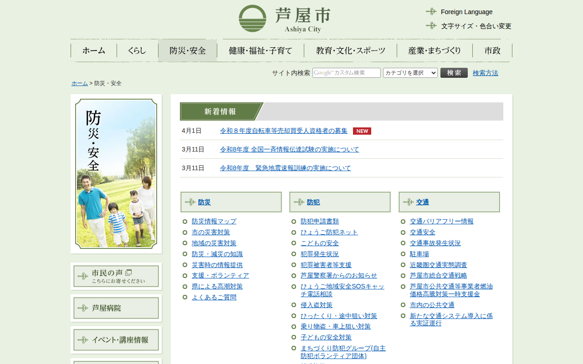Open 近畿圏交通実態調査 link
This screenshot has height=364, width=583.
tap(439, 265)
